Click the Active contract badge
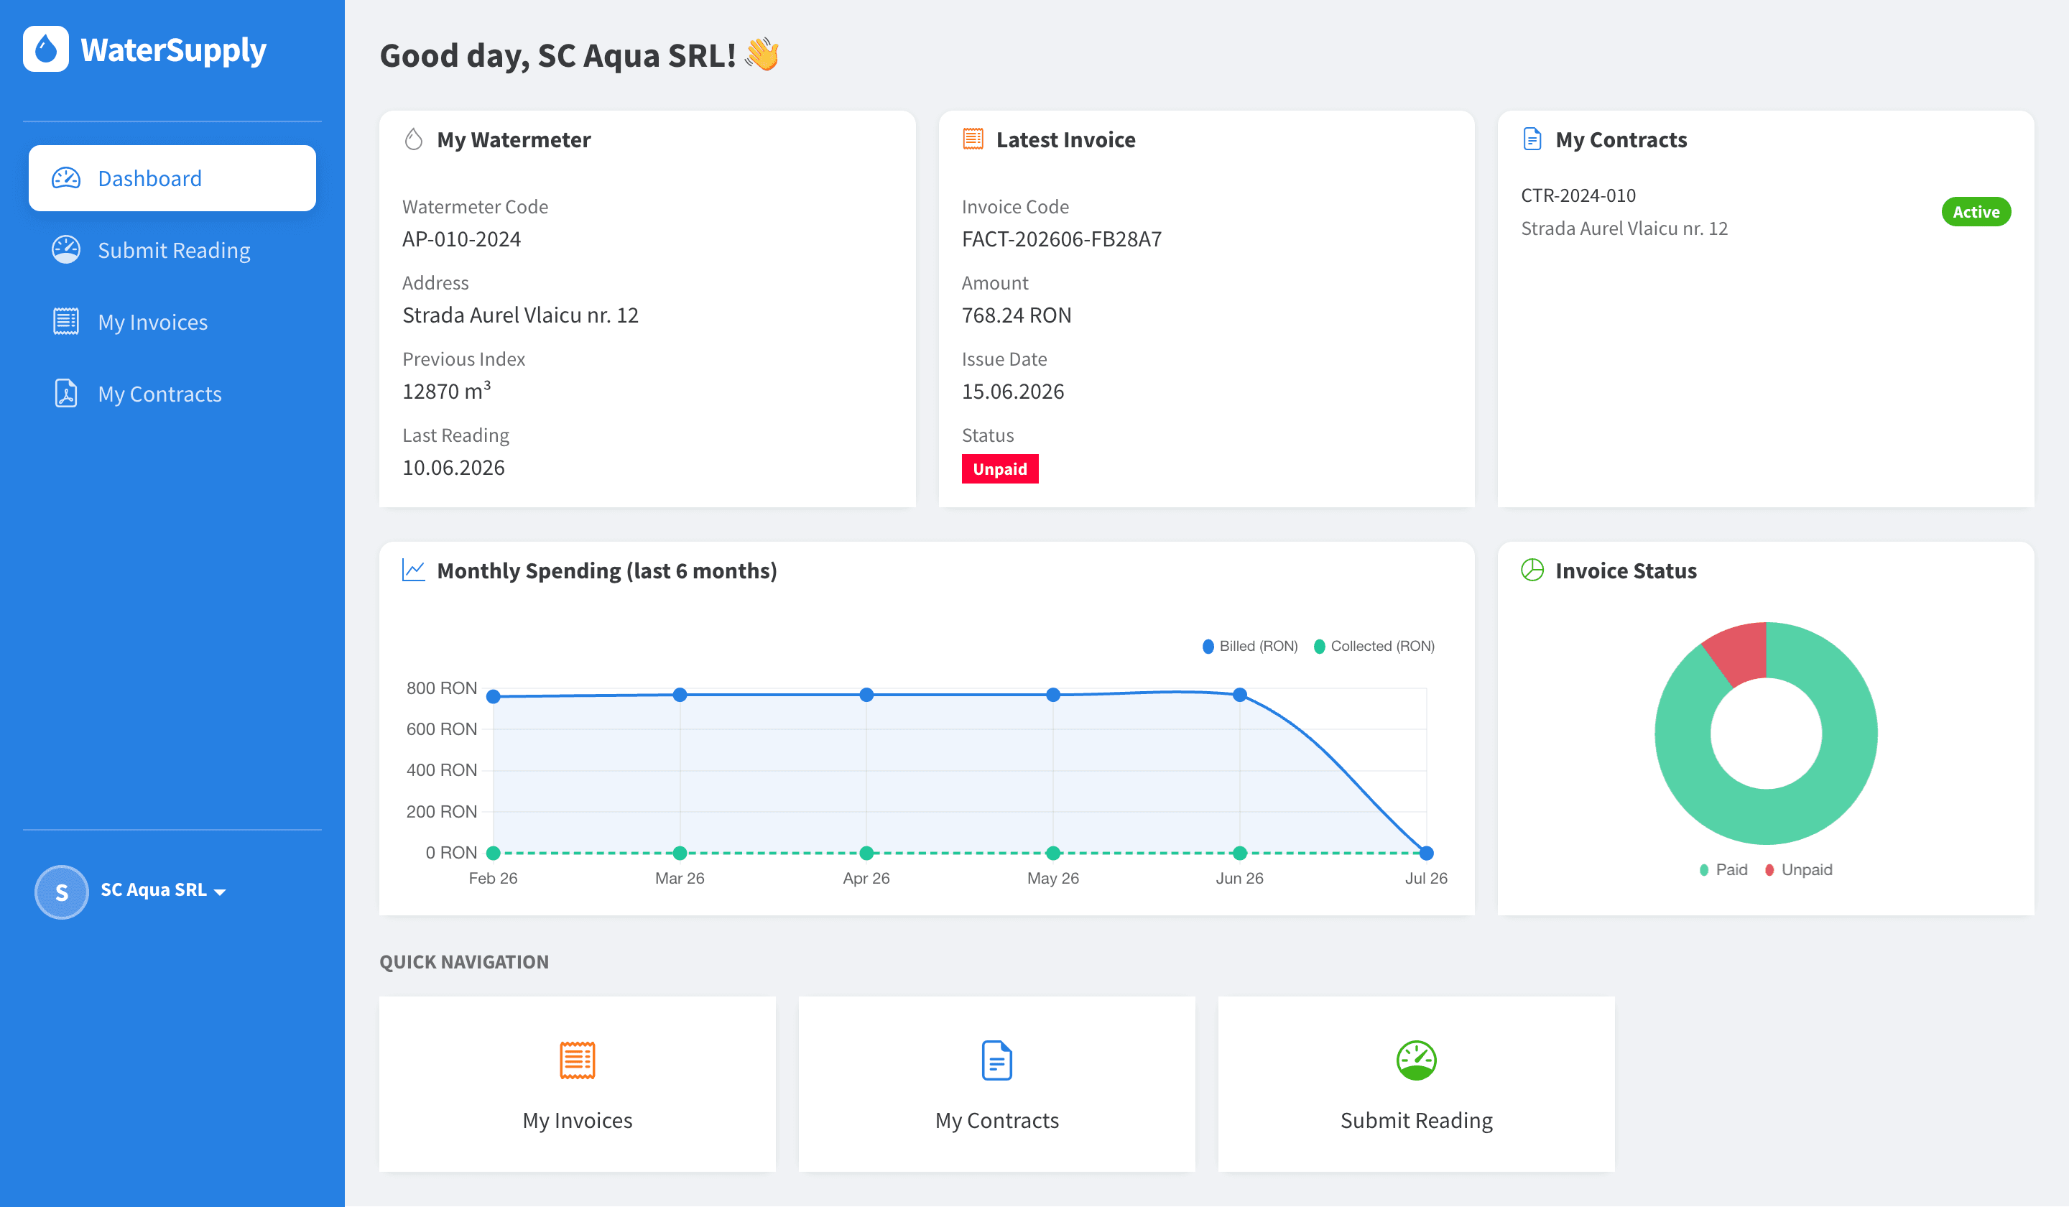This screenshot has height=1207, width=2069. (x=1976, y=212)
